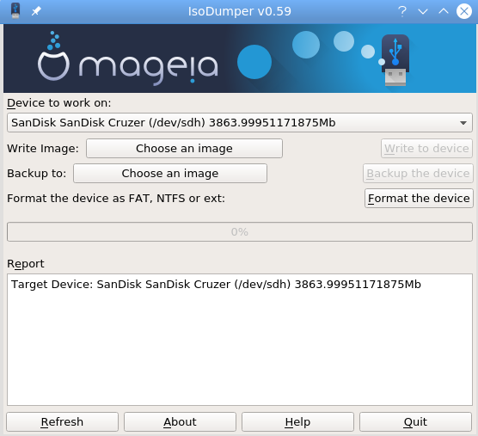Click the question mark help icon
This screenshot has width=478, height=436.
[x=402, y=11]
